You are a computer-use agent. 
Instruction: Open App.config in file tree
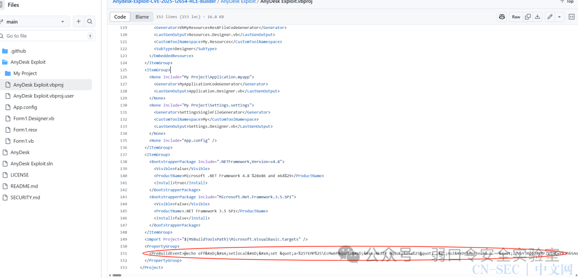click(x=25, y=107)
